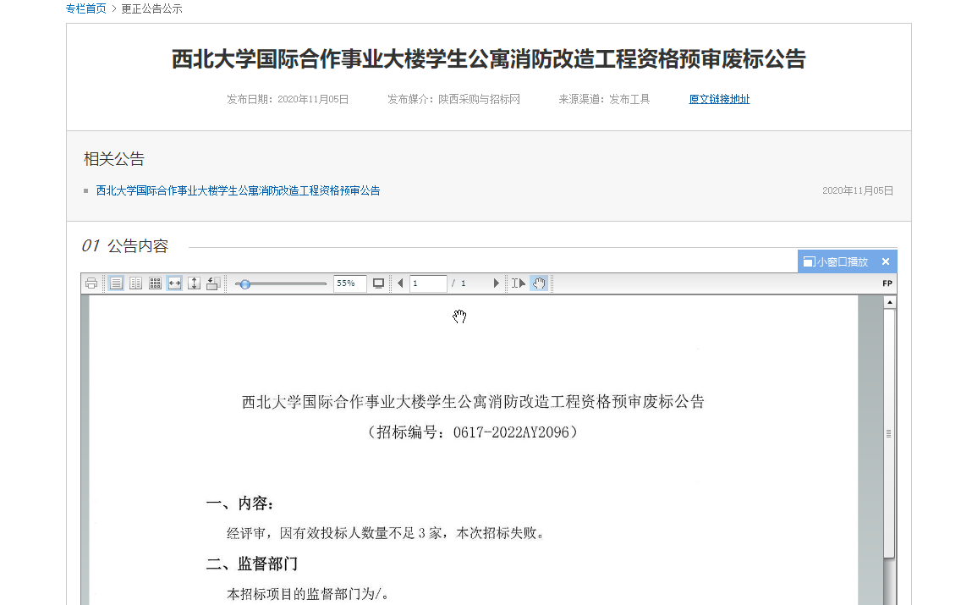Screen dimensions: 961x605
Task: Toggle fit-to-width page mode
Action: pyautogui.click(x=174, y=283)
